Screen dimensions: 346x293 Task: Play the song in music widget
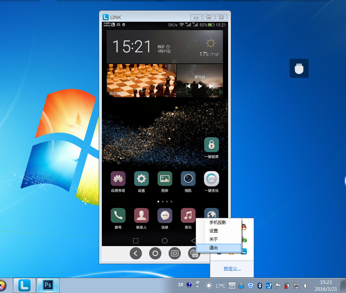tap(200, 86)
